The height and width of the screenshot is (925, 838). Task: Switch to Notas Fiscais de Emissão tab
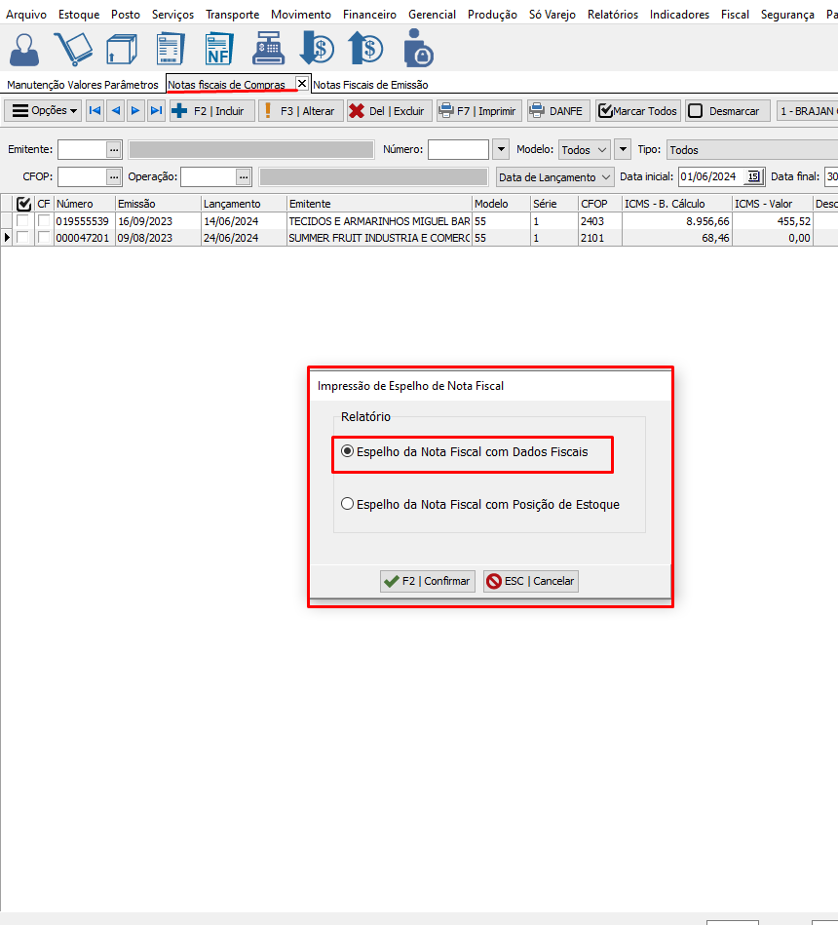pyautogui.click(x=370, y=85)
